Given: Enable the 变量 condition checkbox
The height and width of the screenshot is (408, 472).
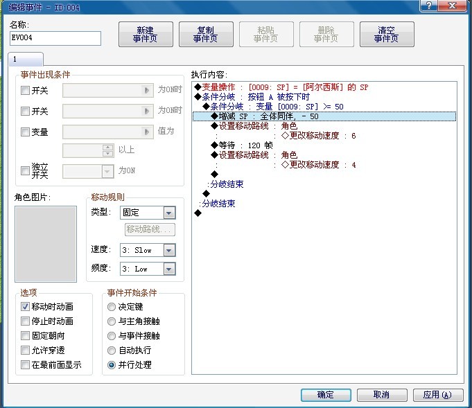Looking at the screenshot, I should tap(25, 132).
